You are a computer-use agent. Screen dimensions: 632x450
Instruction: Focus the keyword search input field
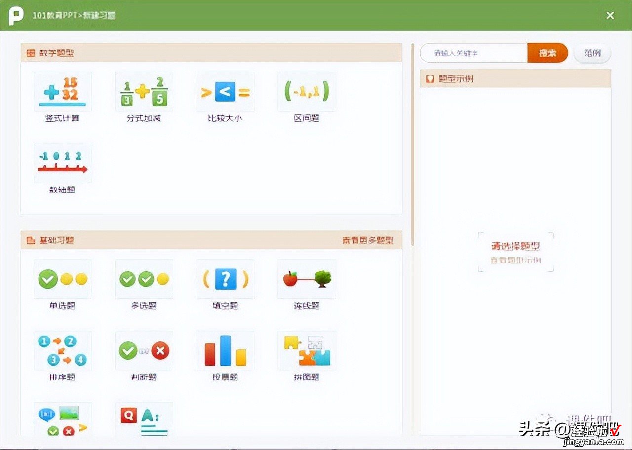[474, 53]
